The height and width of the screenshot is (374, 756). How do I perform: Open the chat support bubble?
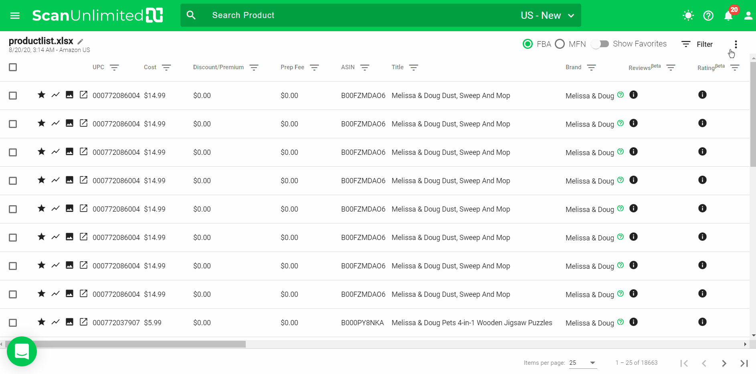(x=22, y=351)
